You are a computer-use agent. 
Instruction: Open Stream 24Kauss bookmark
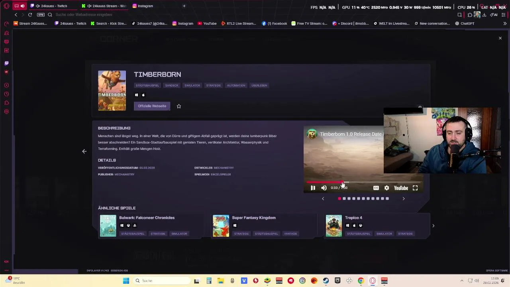30,24
